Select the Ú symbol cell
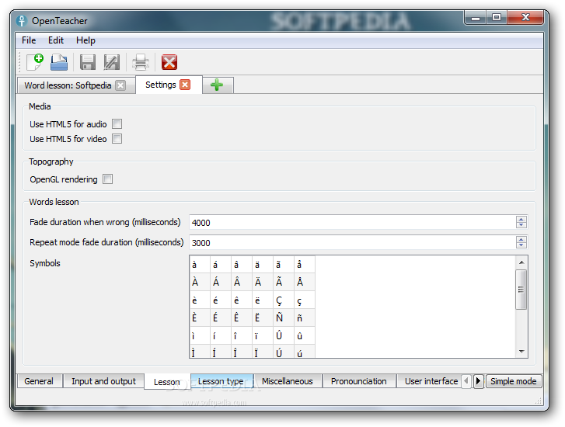Viewport: 565px width, 427px height. pos(283,352)
